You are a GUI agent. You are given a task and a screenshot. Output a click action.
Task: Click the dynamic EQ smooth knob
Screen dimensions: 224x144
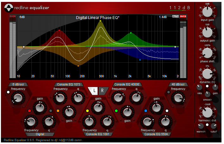point(208,94)
